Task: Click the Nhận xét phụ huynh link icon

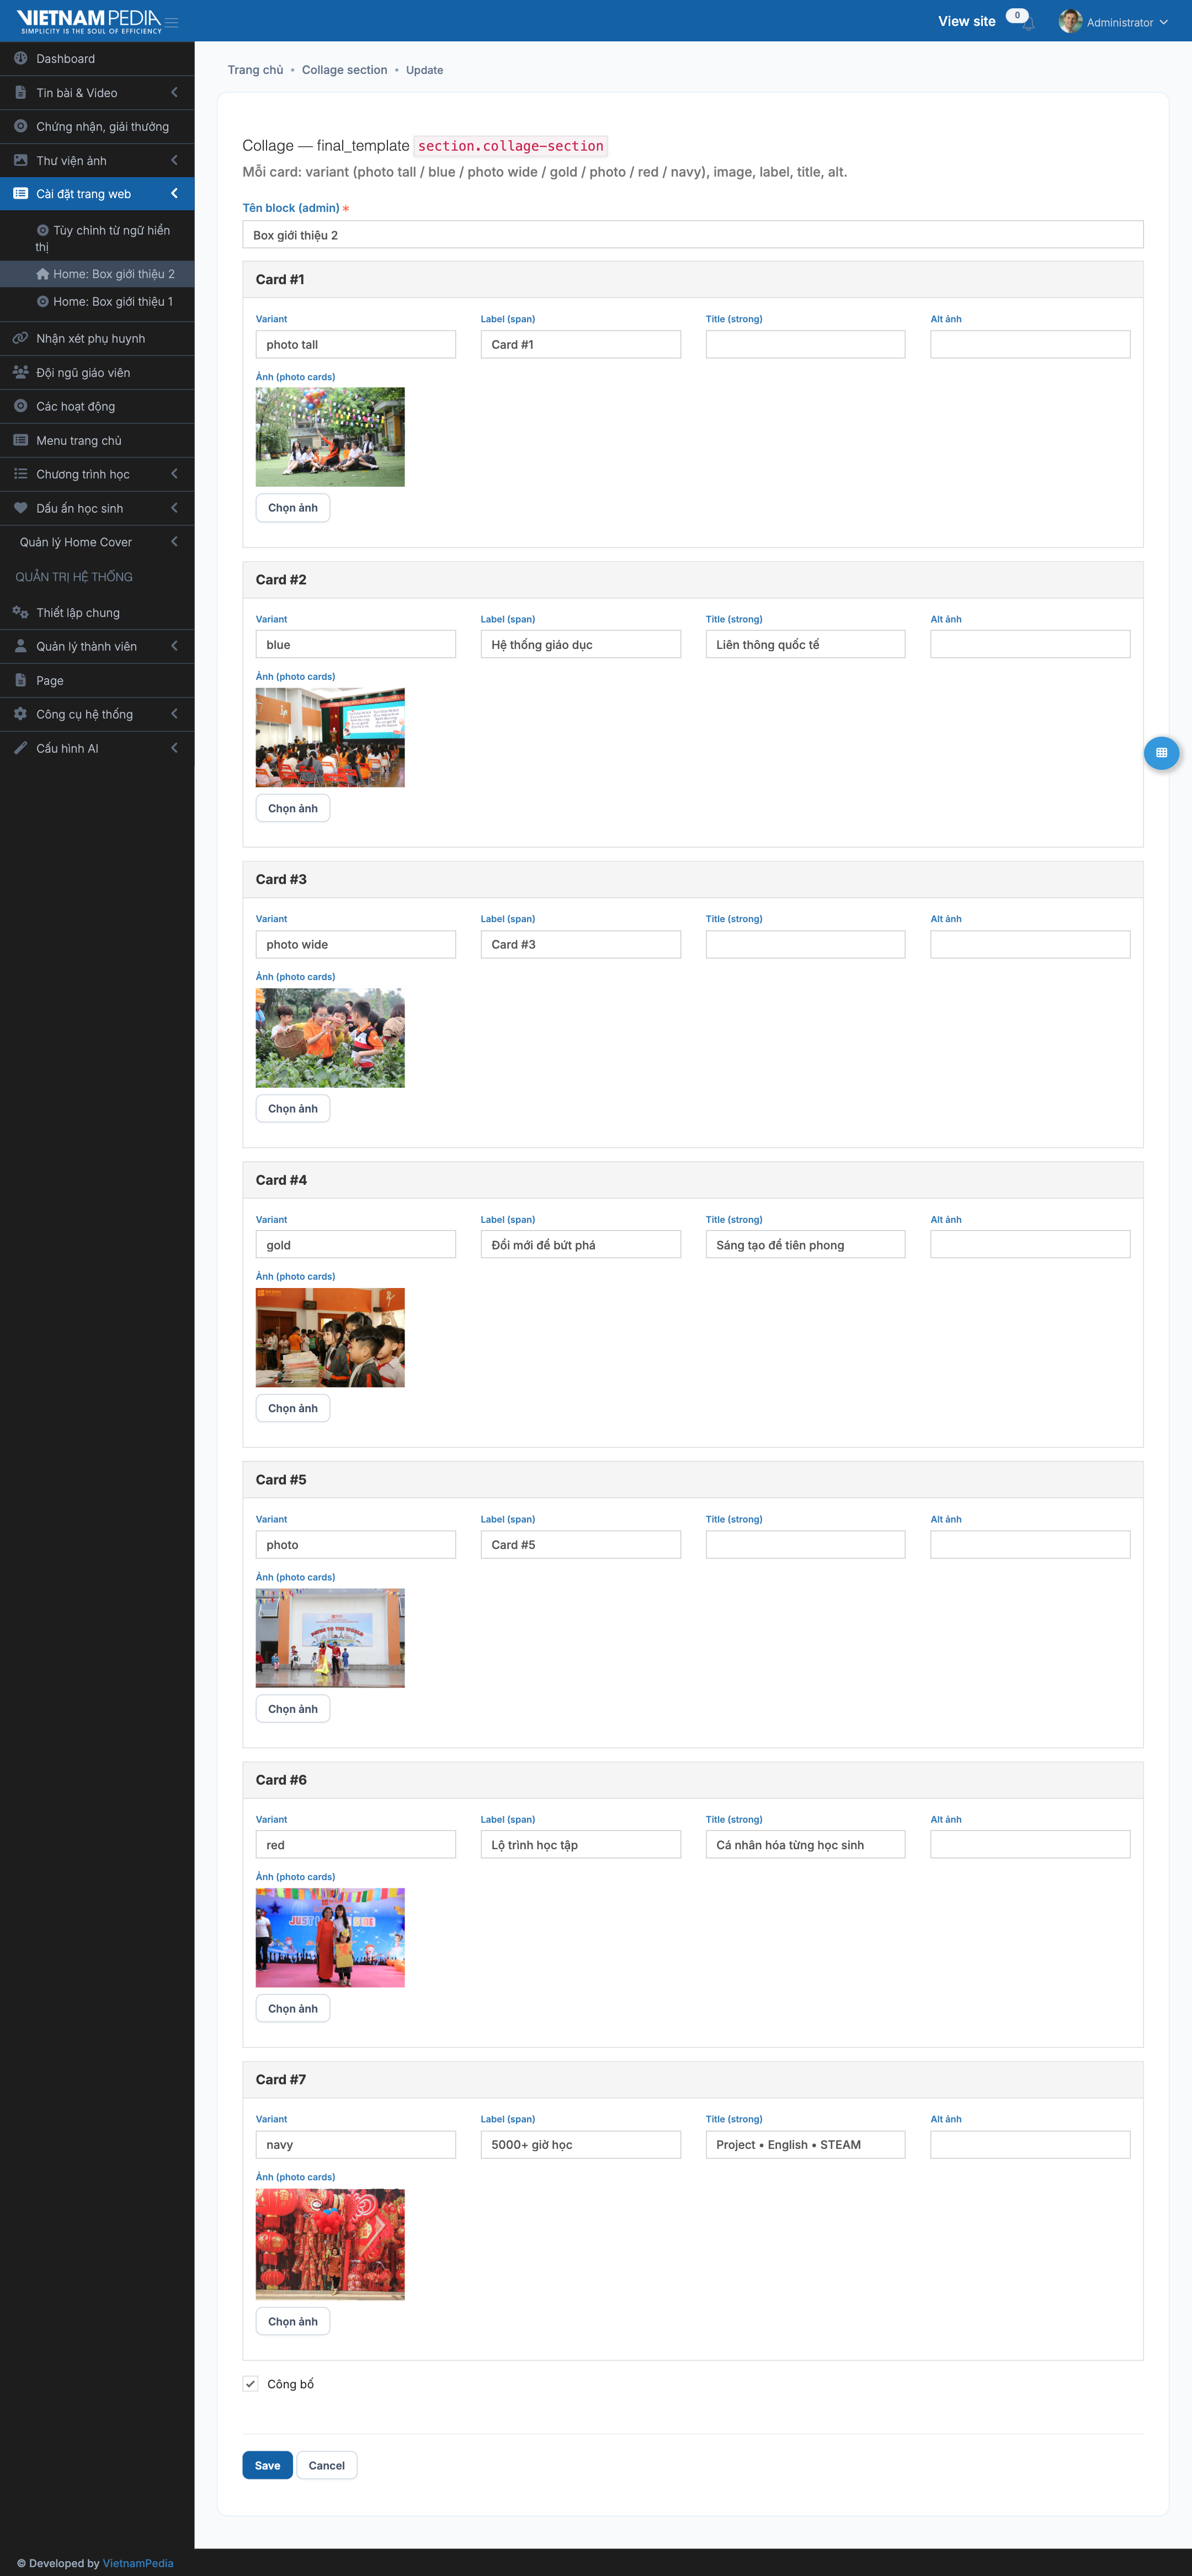Action: pos(20,338)
